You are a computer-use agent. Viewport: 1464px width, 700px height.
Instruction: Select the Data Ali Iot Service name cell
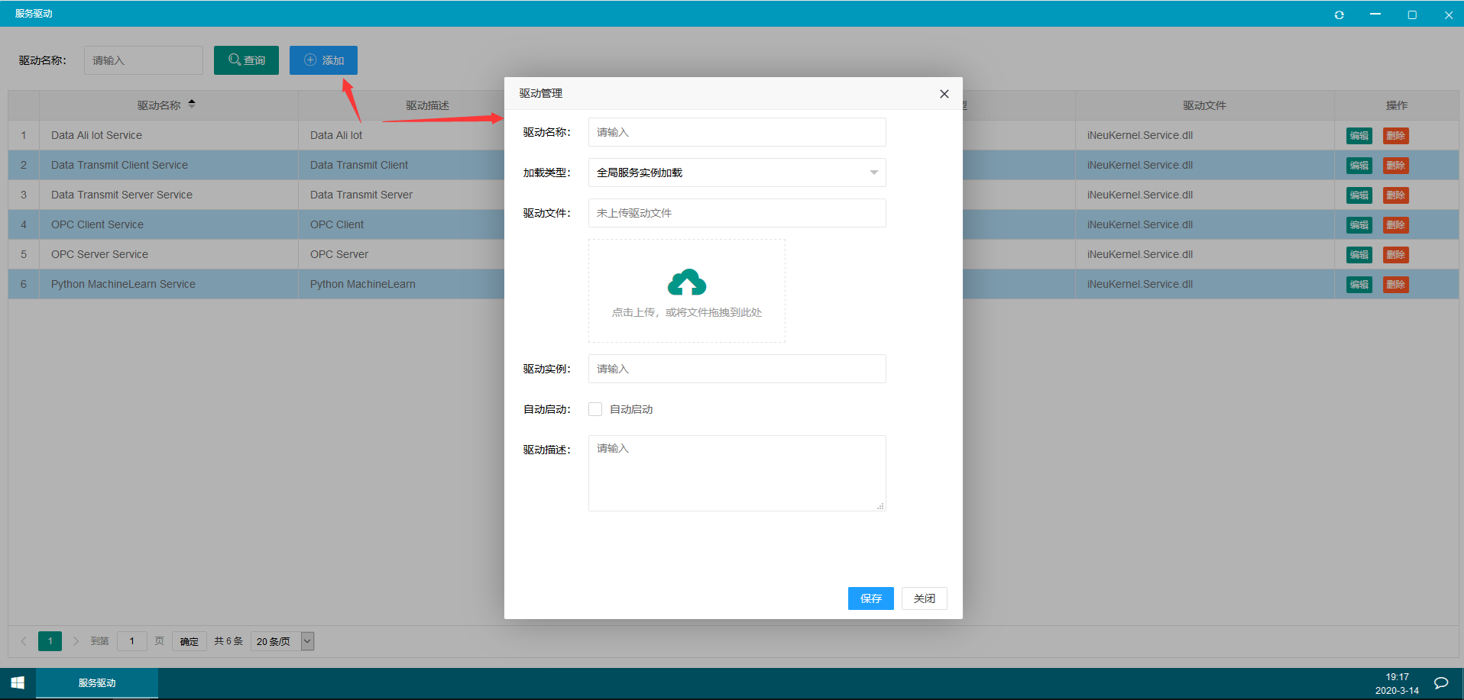[168, 135]
